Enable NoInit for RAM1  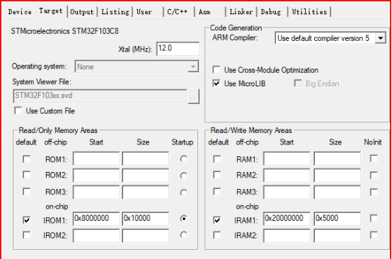point(374,159)
